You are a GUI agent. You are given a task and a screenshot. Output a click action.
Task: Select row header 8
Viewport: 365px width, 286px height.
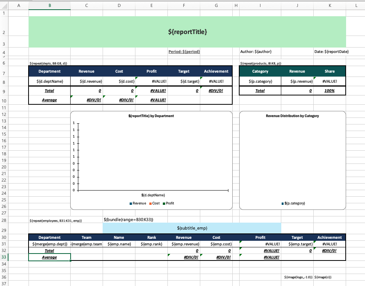[4, 82]
